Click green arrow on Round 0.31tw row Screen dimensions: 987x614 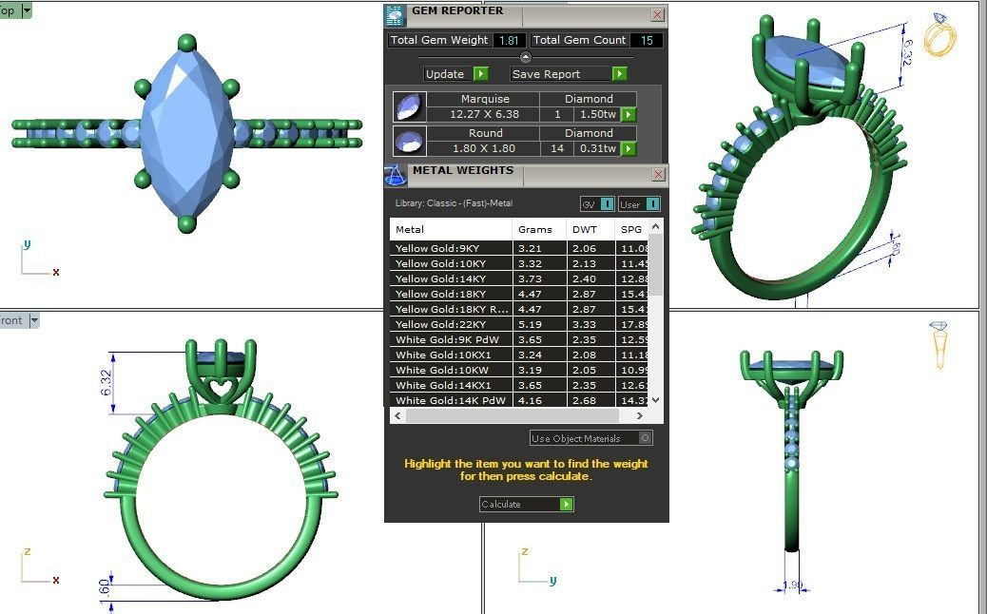point(629,148)
